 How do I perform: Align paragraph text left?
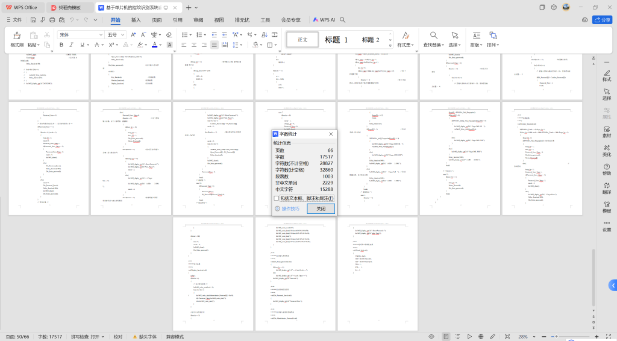pyautogui.click(x=184, y=45)
